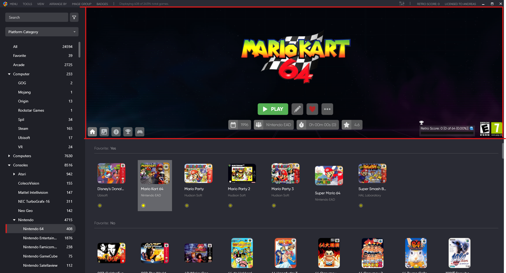
Task: Click yellow badge dot under Mario Kart 64
Action: [x=143, y=206]
